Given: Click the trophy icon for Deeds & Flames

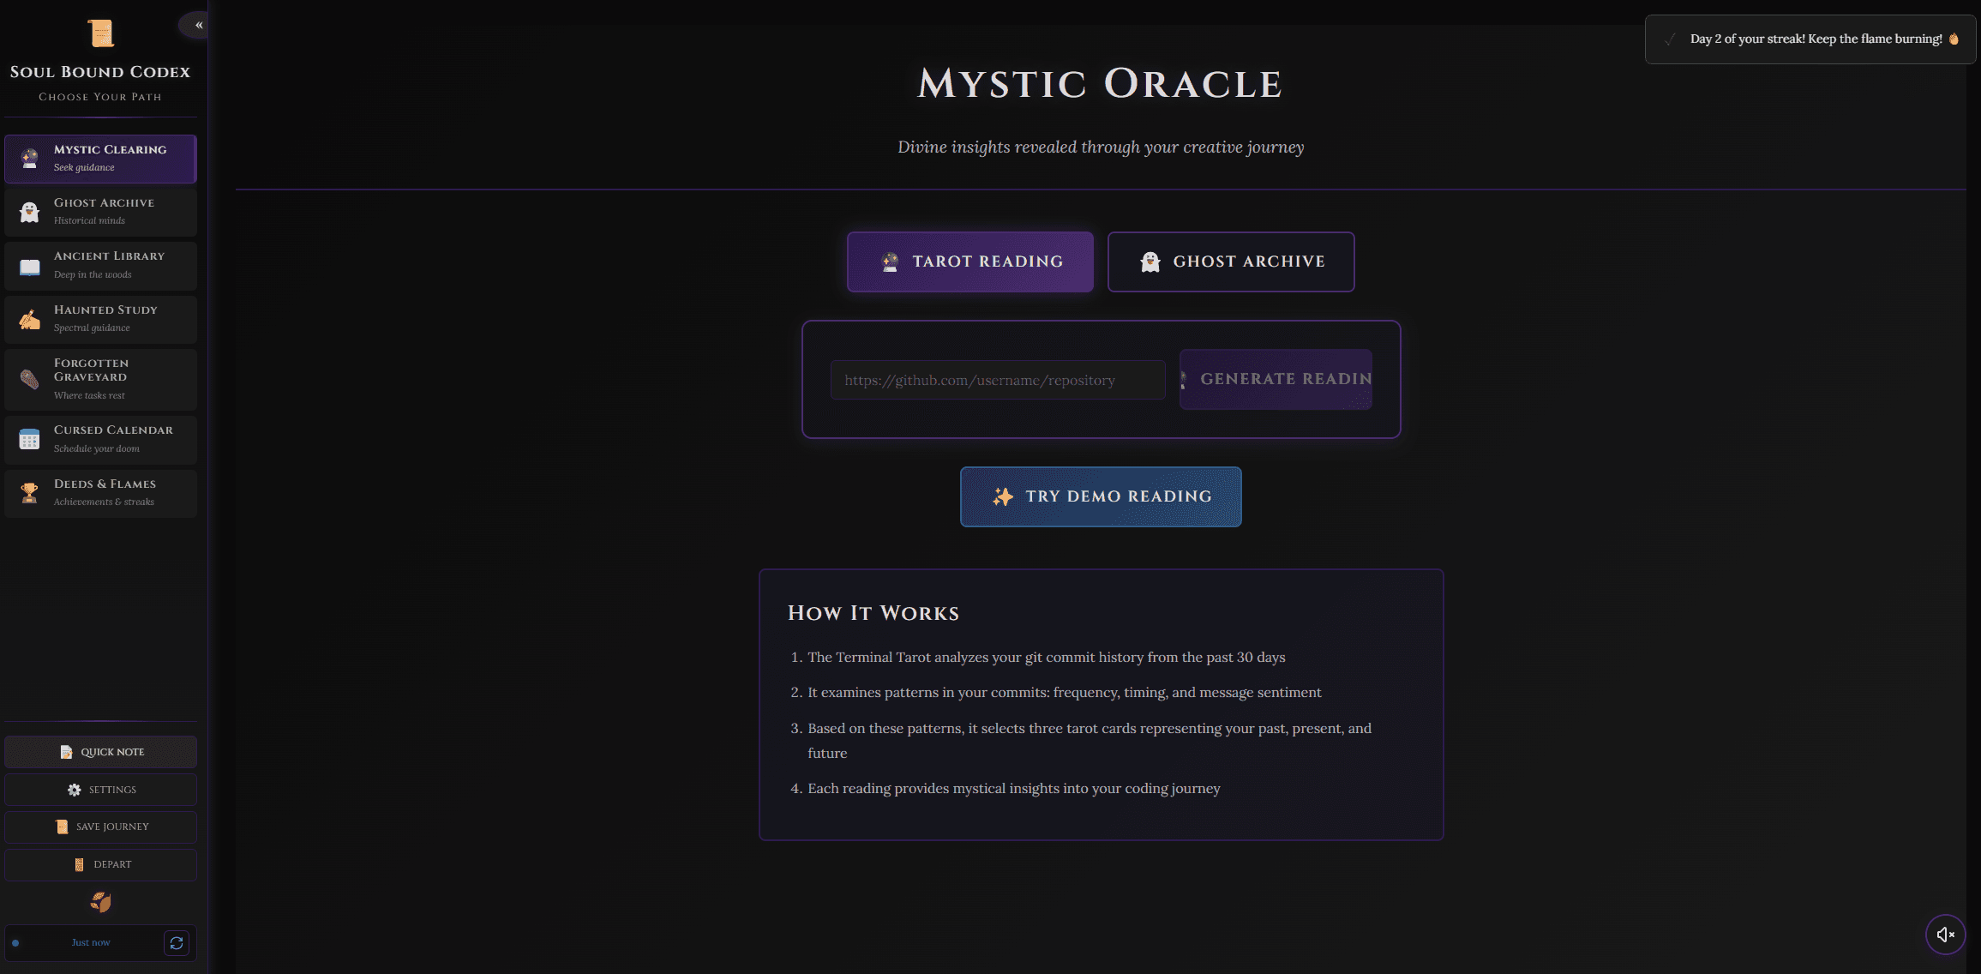Looking at the screenshot, I should click(x=30, y=493).
